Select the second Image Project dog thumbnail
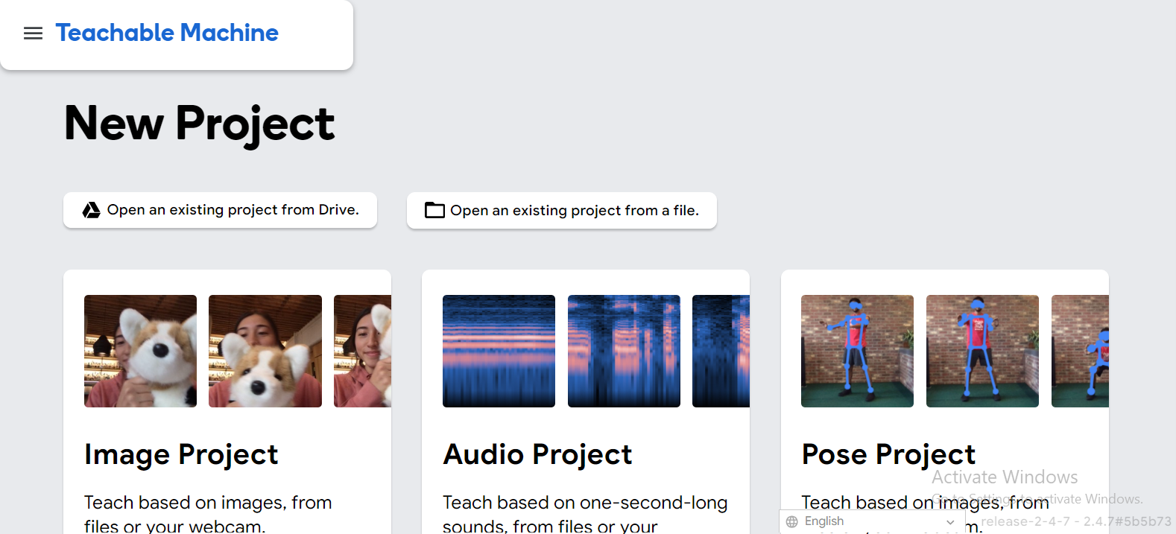The height and width of the screenshot is (534, 1176). (x=265, y=351)
